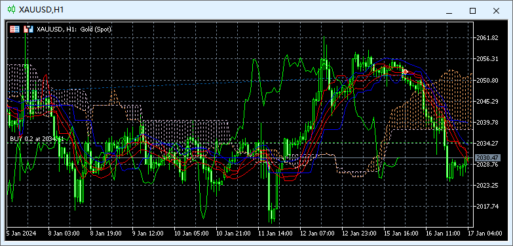Click the 17 Jan 04:00 time label
513x246 pixels.
coord(485,234)
